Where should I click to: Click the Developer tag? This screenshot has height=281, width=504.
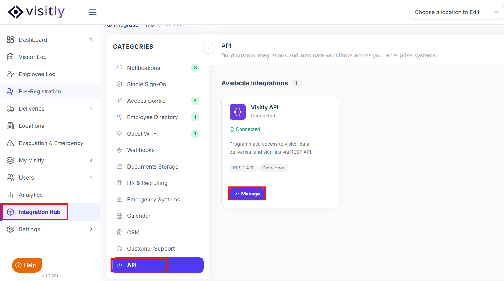pyautogui.click(x=274, y=168)
